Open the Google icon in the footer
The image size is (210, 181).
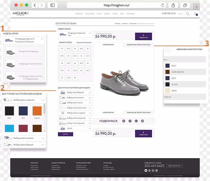click(153, 170)
